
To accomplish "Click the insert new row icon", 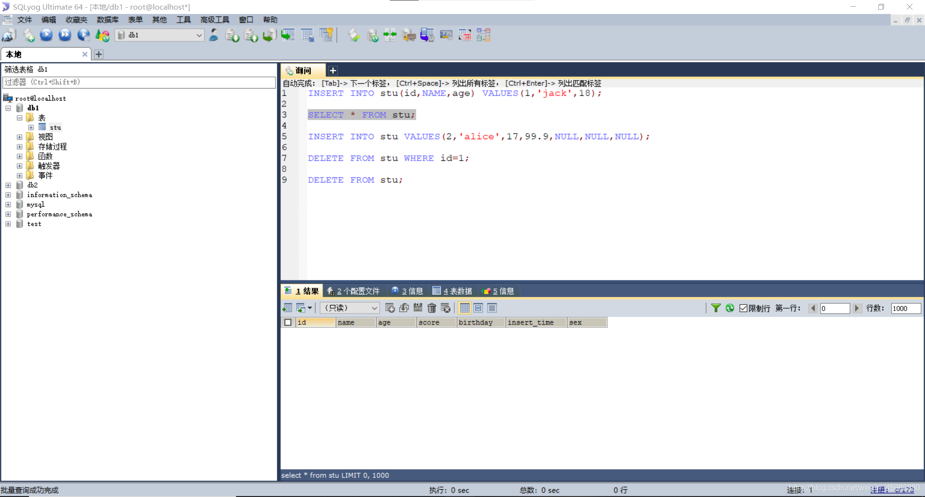I will [390, 308].
